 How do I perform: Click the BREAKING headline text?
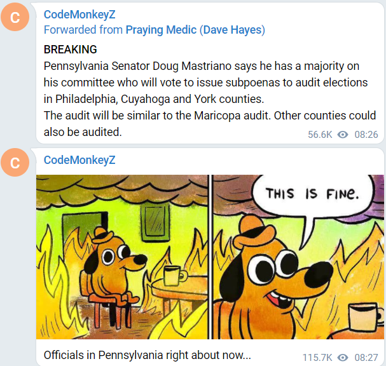click(71, 50)
